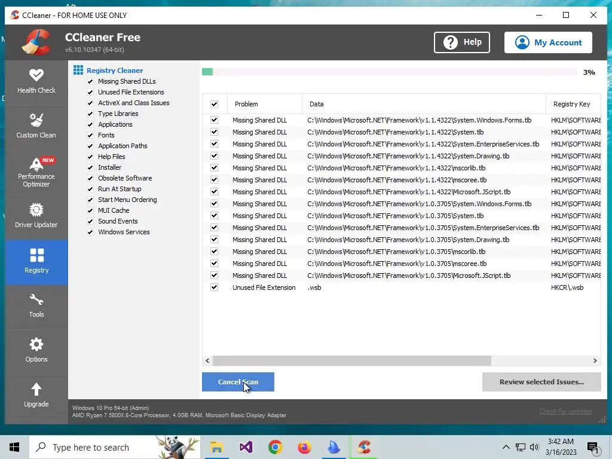Sort by the Problem column header

265,104
